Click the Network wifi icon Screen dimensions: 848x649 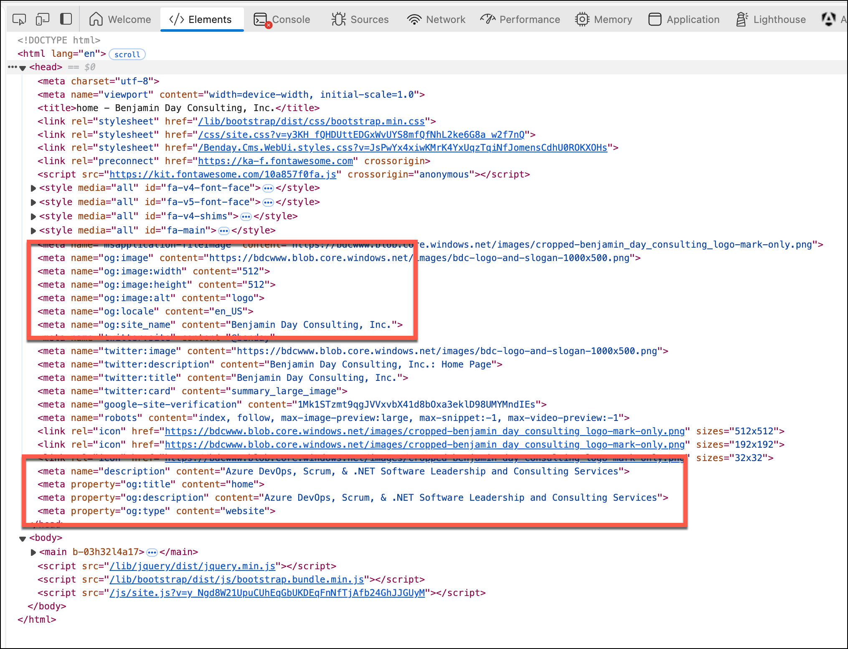tap(414, 19)
